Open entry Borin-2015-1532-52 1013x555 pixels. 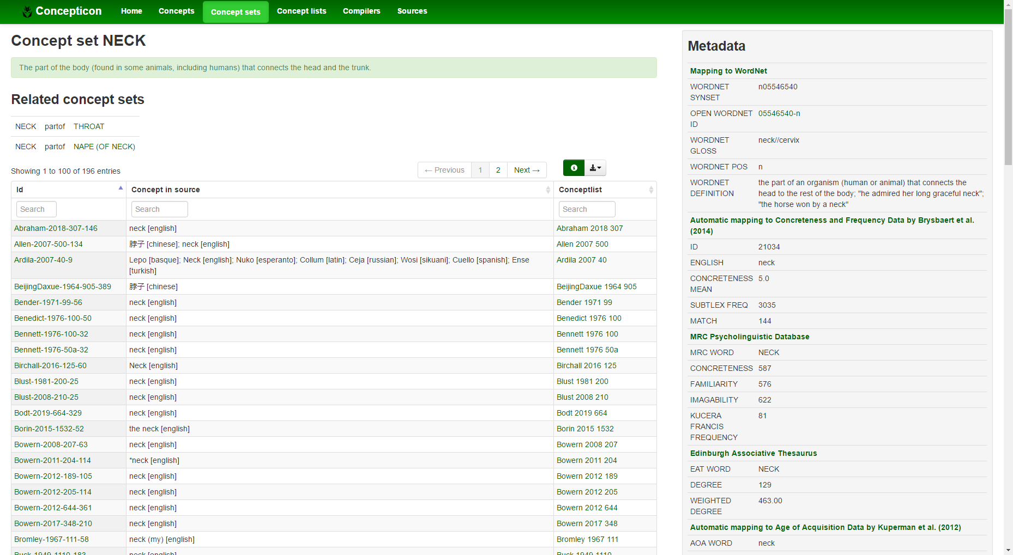pyautogui.click(x=49, y=429)
